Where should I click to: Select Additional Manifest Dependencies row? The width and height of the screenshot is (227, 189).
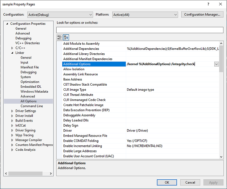point(140,59)
